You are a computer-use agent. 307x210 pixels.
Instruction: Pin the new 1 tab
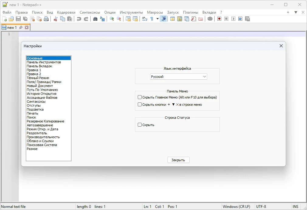click(x=21, y=28)
